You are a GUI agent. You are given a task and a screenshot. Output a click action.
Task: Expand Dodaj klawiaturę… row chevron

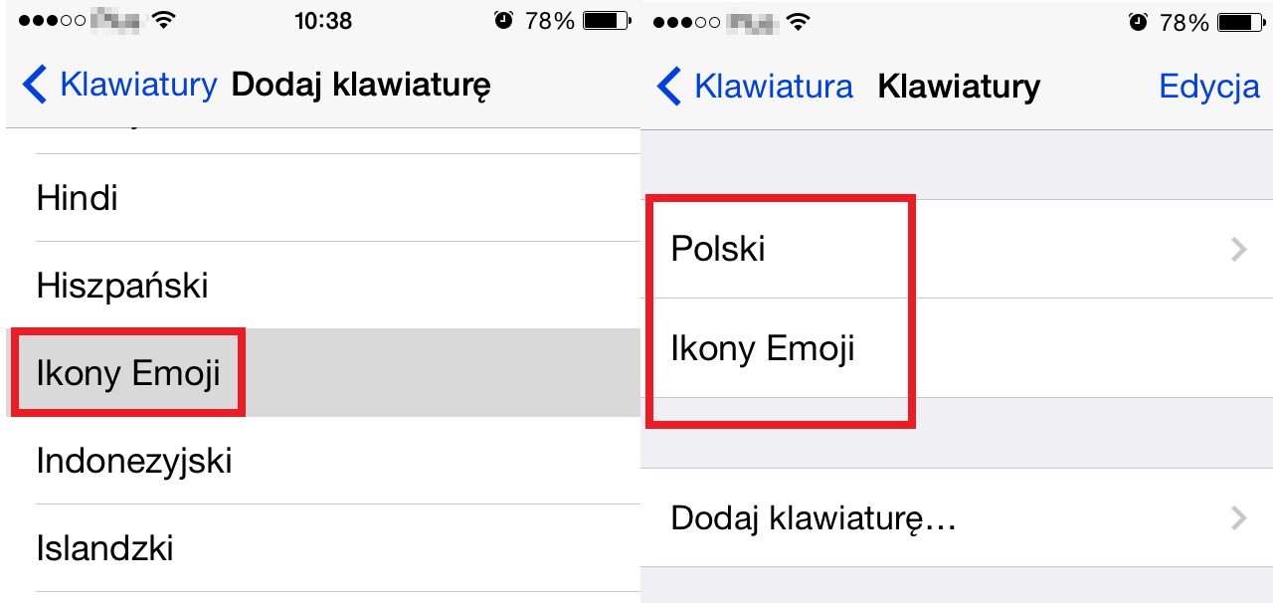pos(1238,517)
